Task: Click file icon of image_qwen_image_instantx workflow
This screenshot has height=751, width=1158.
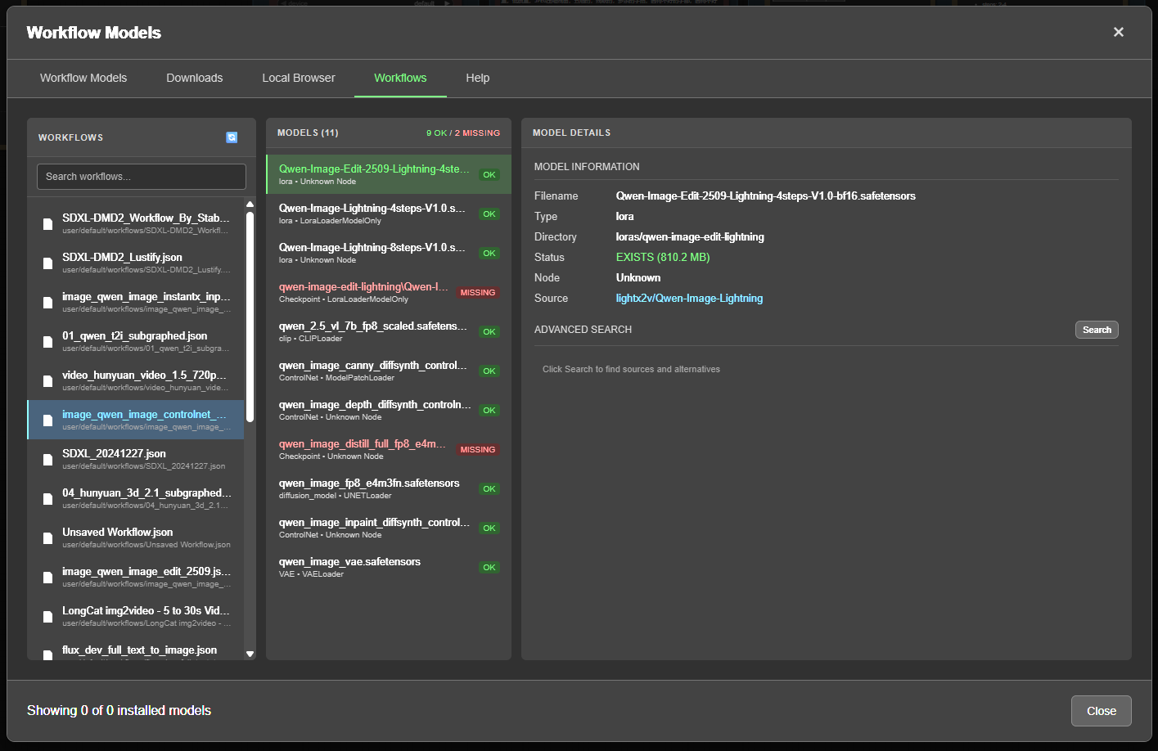Action: click(x=47, y=303)
